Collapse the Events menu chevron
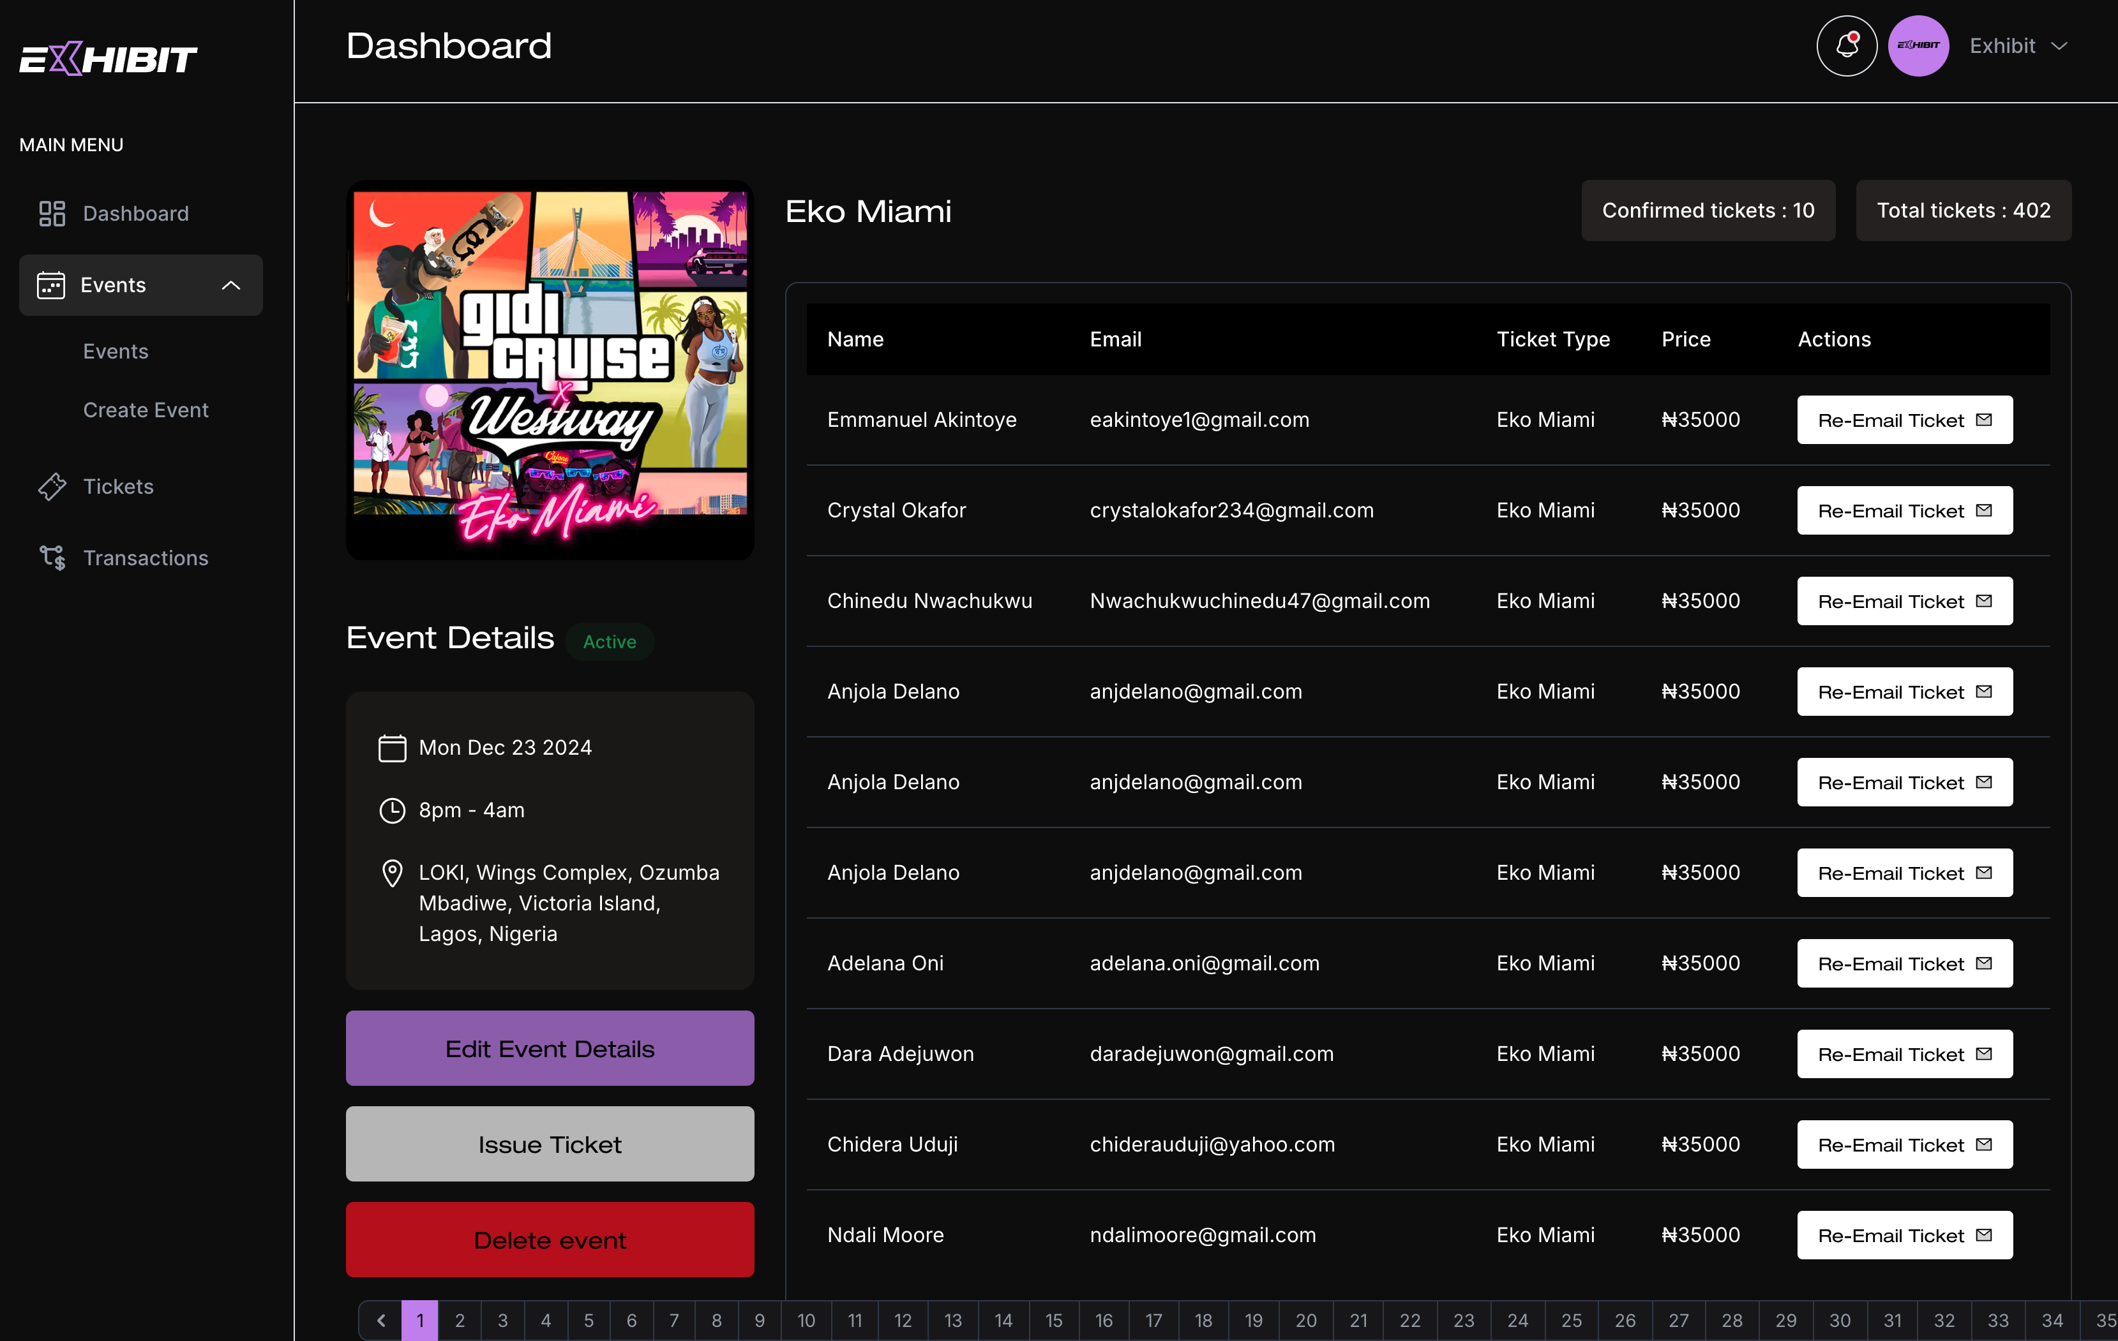The image size is (2118, 1341). (x=230, y=285)
